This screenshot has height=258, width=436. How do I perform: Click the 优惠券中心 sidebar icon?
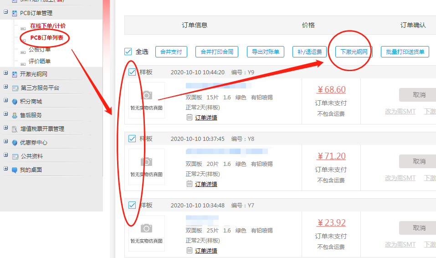click(x=15, y=143)
